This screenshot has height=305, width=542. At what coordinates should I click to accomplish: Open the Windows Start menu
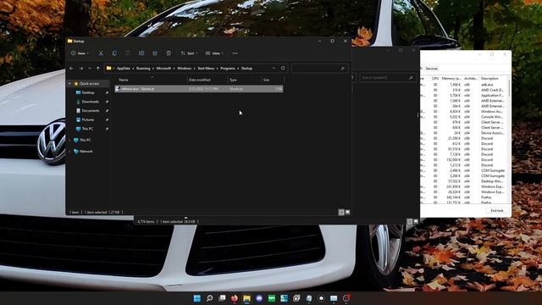click(197, 298)
